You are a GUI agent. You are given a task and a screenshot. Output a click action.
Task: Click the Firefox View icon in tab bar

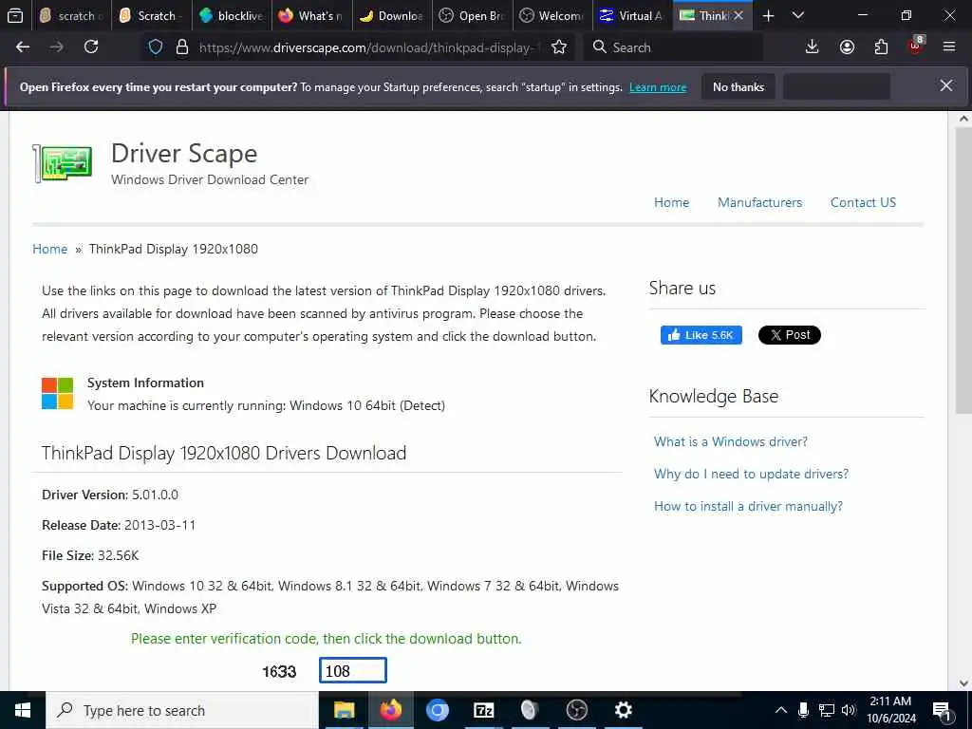pyautogui.click(x=15, y=15)
